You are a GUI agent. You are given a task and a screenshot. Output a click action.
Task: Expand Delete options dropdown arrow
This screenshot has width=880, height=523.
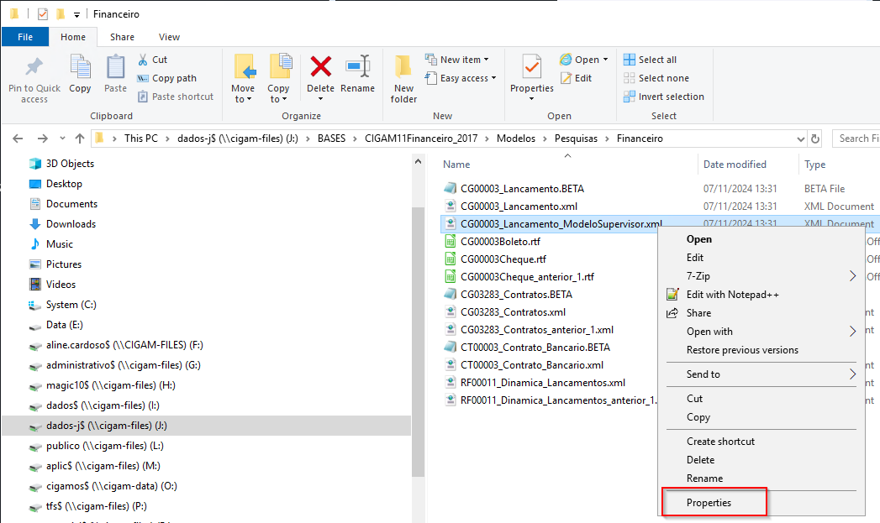pos(320,99)
